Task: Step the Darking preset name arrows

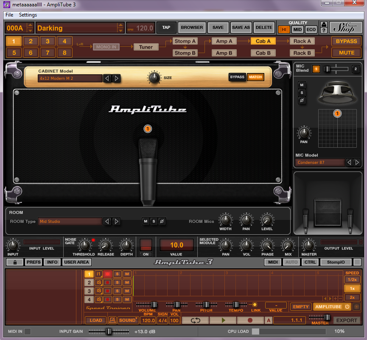Action: [120, 28]
